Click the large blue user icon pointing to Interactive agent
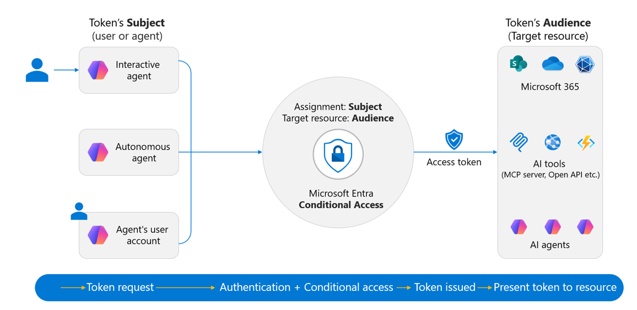The height and width of the screenshot is (310, 637). [x=37, y=70]
